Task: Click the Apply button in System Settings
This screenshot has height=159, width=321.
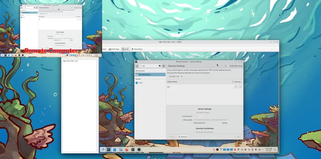Action: click(238, 137)
